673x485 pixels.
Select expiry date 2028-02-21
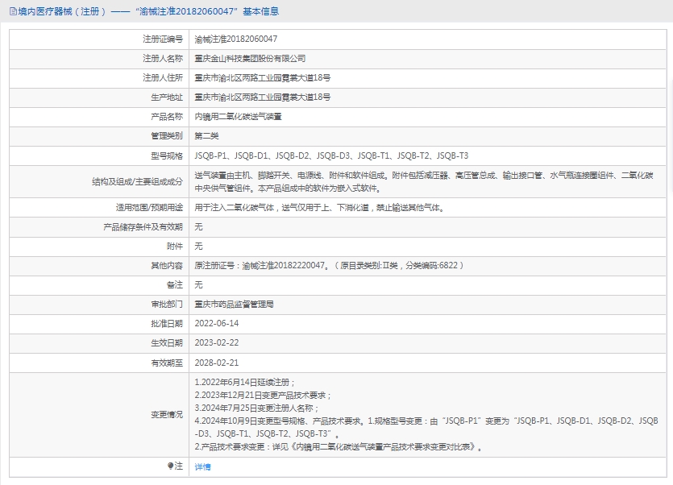pos(216,363)
